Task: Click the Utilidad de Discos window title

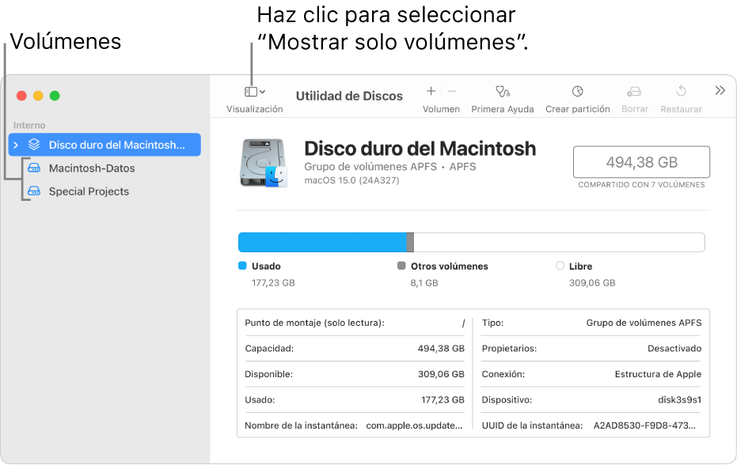Action: coord(349,96)
